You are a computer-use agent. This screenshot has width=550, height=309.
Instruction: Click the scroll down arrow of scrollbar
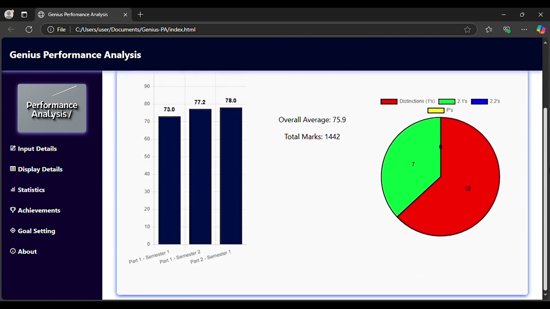tap(545, 295)
